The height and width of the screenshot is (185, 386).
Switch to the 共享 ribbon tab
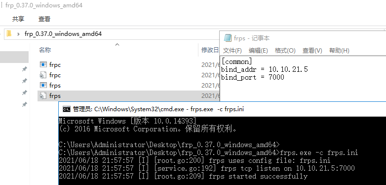[x=18, y=19]
